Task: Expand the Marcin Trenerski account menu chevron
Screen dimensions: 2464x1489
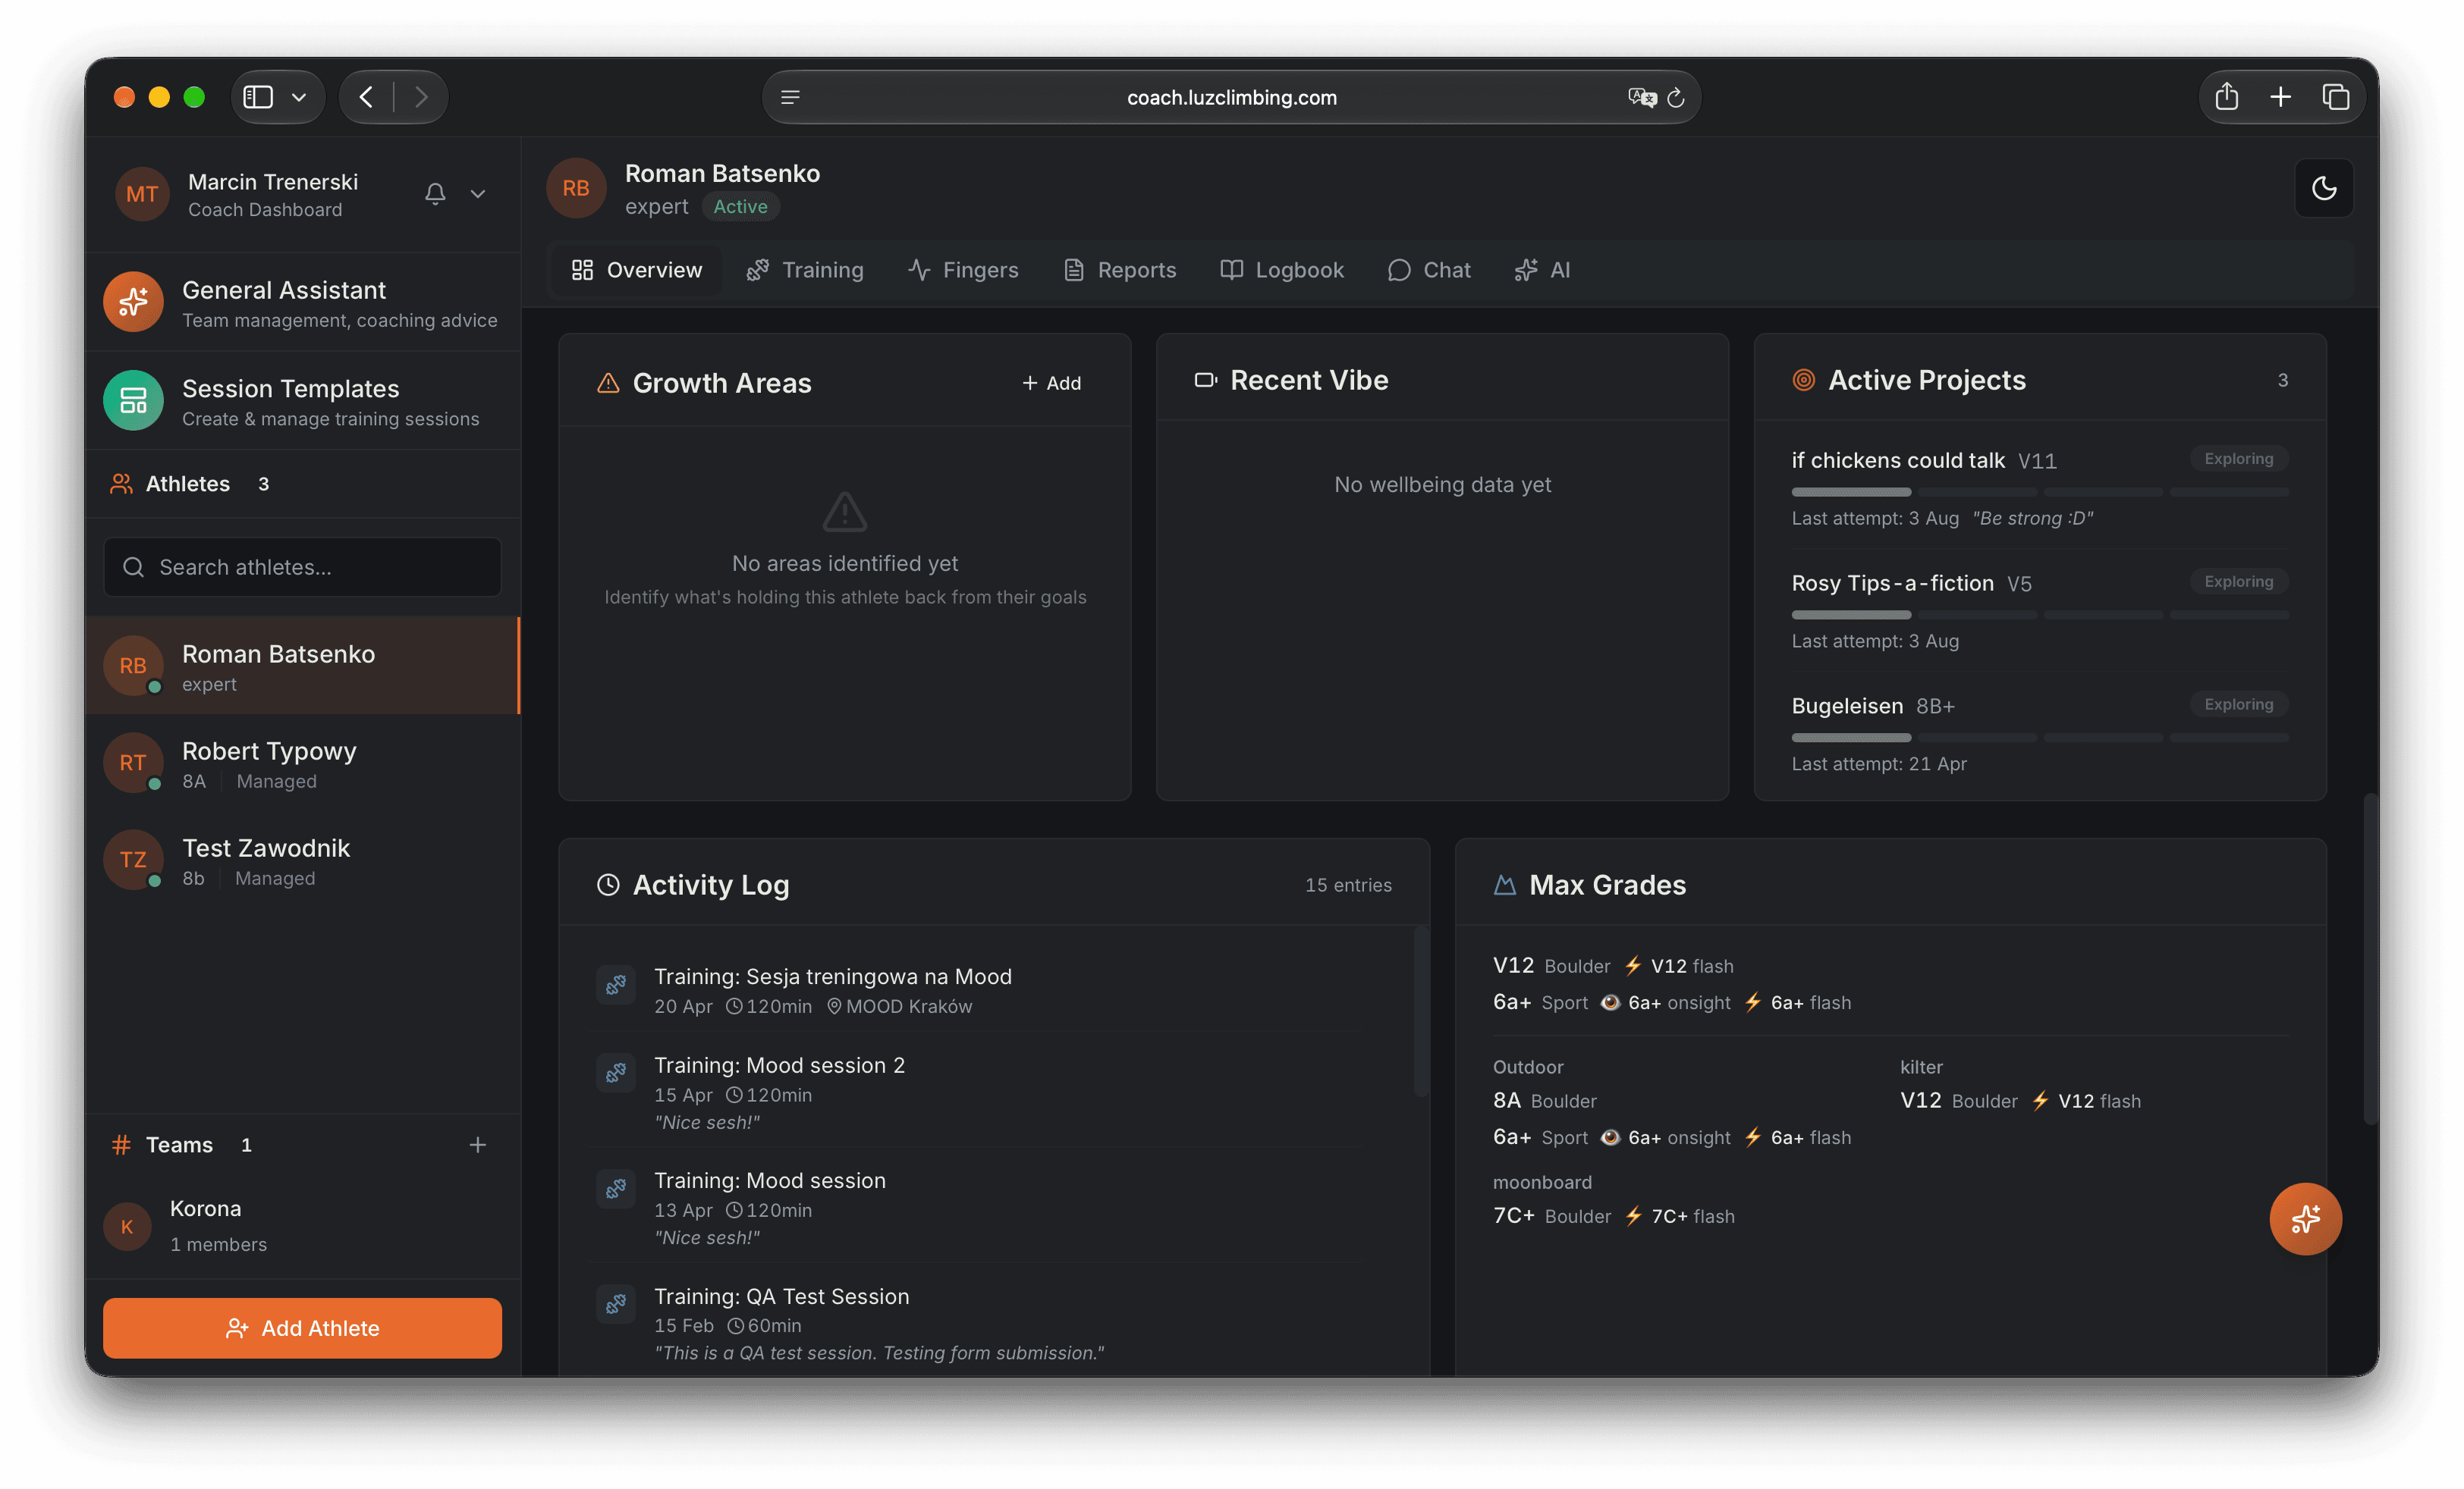Action: pos(478,194)
